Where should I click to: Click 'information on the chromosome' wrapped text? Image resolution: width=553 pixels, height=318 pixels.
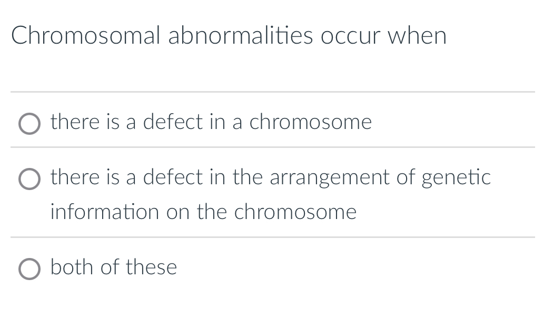tap(203, 213)
